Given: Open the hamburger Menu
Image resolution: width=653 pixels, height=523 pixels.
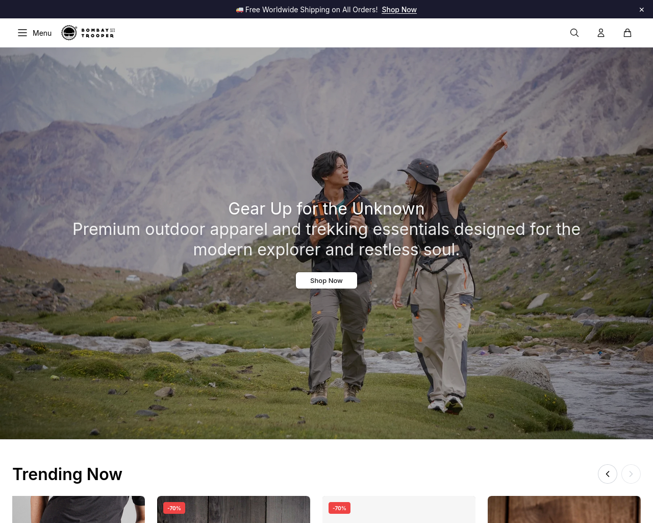Looking at the screenshot, I should [35, 33].
